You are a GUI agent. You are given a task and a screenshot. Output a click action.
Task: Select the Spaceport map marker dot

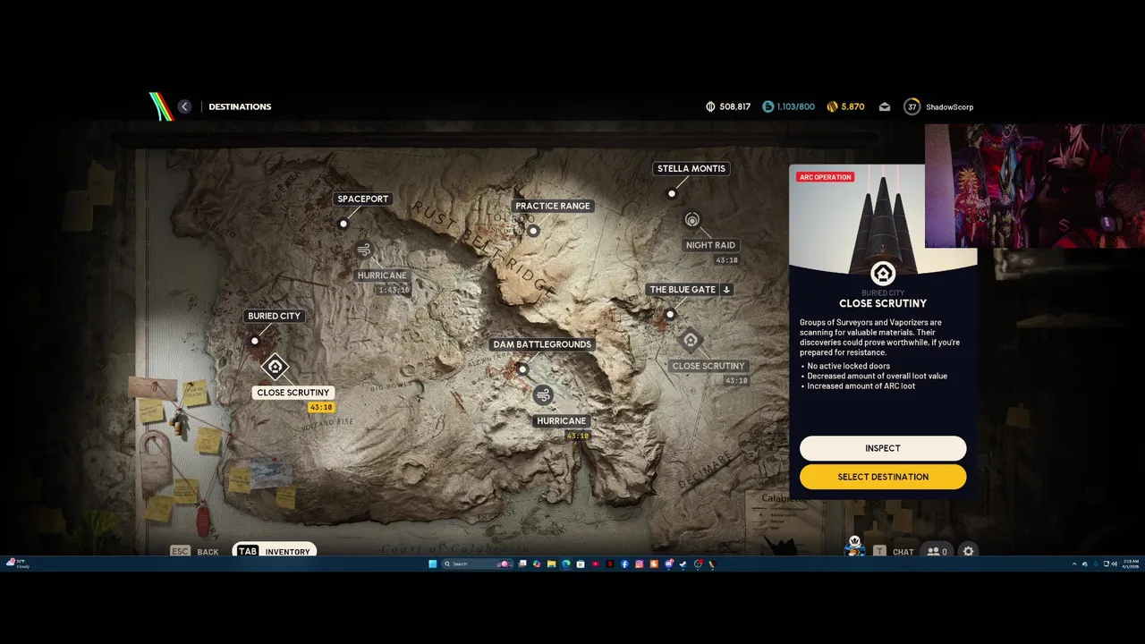343,224
